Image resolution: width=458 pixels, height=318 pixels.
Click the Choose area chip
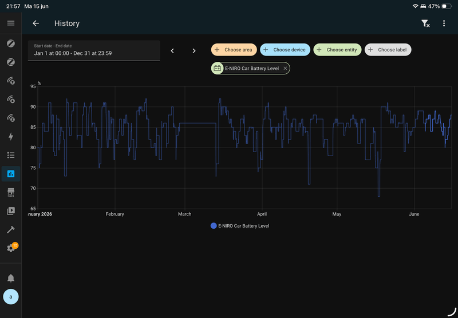234,50
